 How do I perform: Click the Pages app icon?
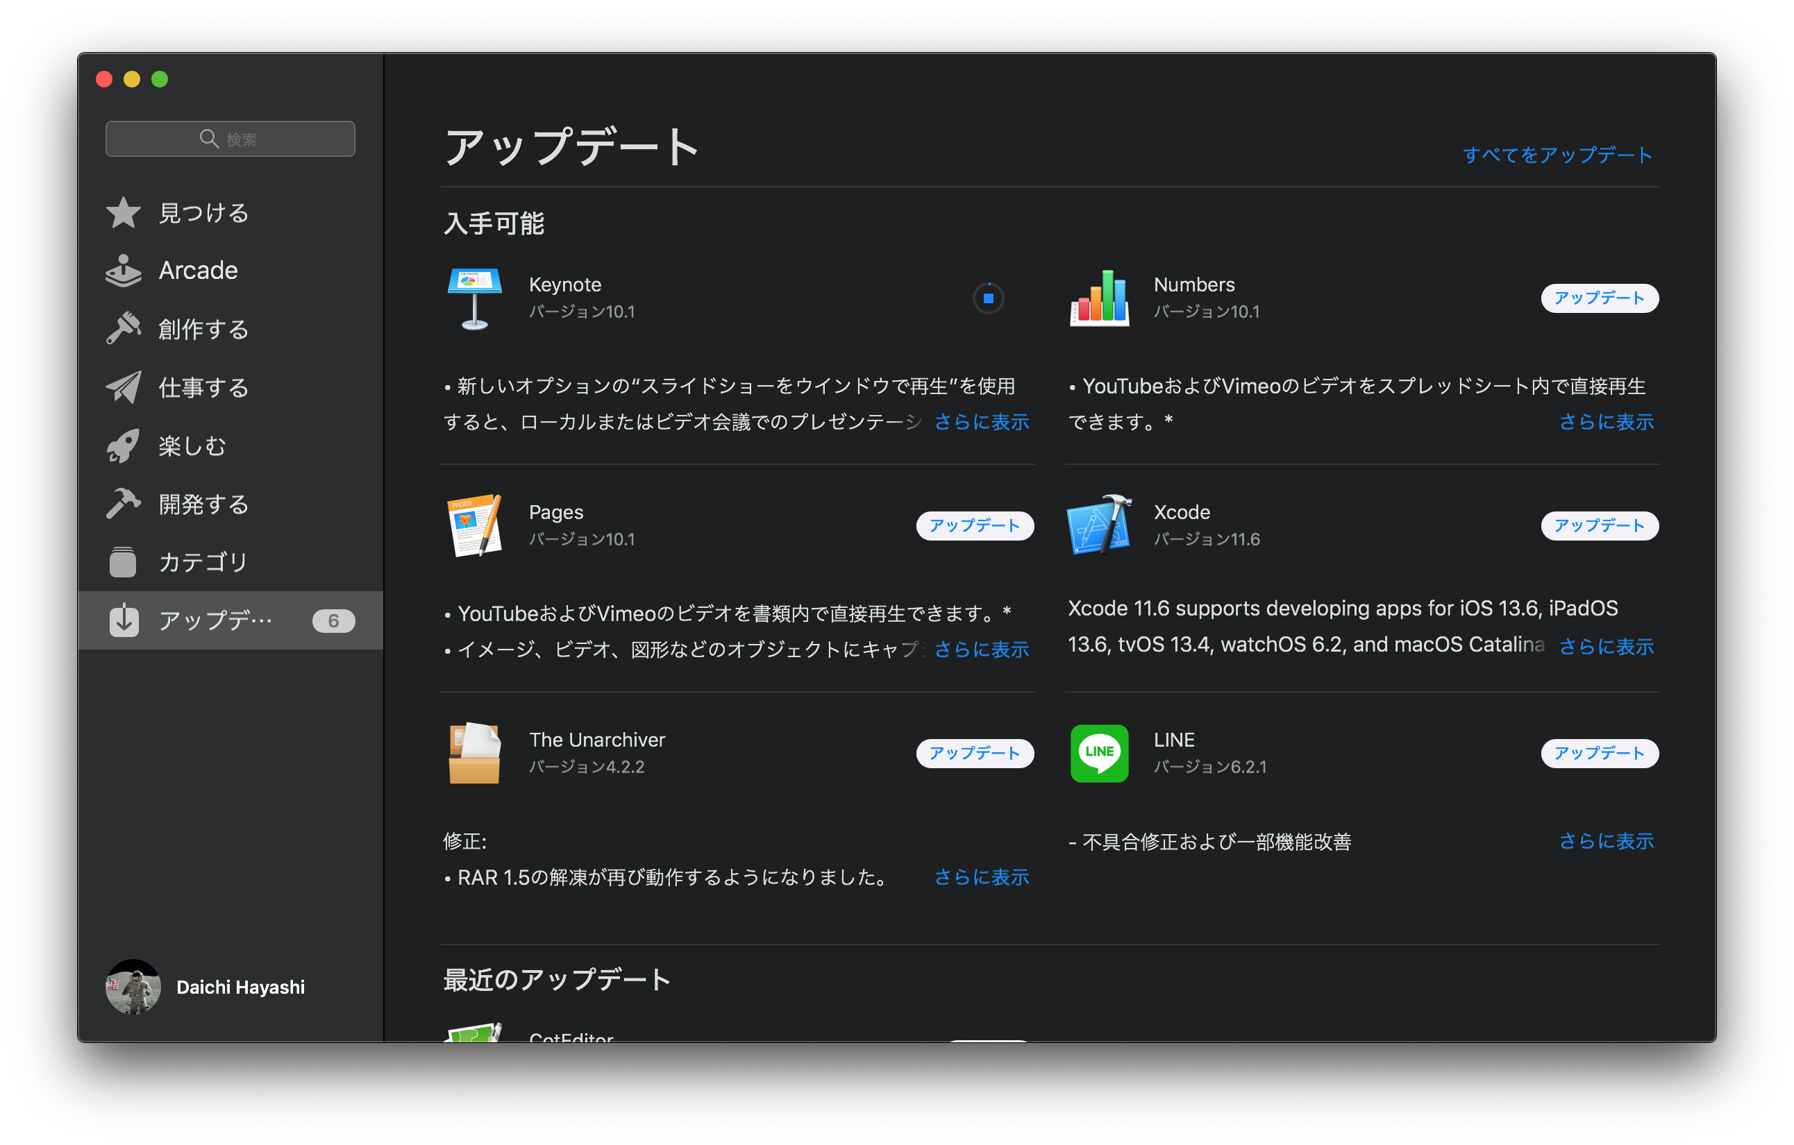[x=475, y=525]
